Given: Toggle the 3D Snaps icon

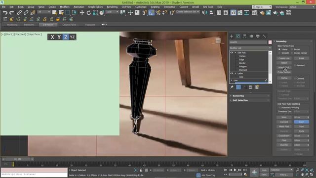Looking at the screenshot, I should click(145, 13).
